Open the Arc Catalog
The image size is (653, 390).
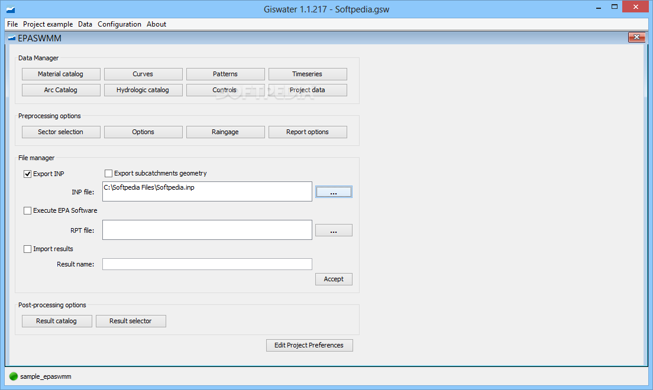pyautogui.click(x=61, y=90)
